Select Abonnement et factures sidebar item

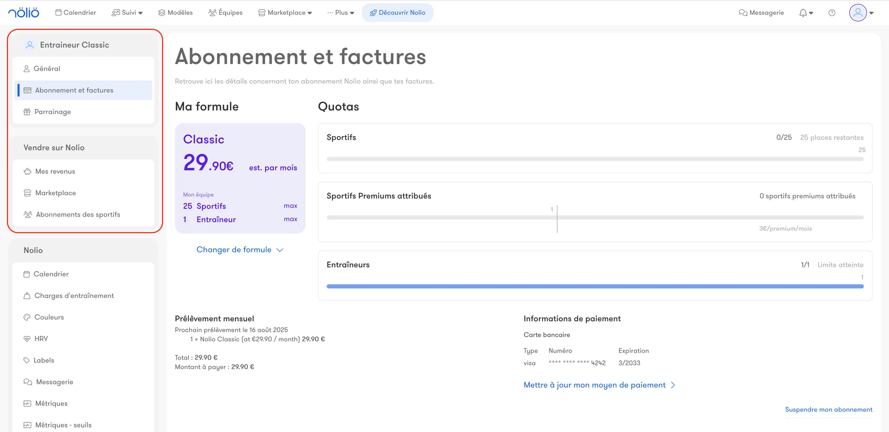[83, 90]
